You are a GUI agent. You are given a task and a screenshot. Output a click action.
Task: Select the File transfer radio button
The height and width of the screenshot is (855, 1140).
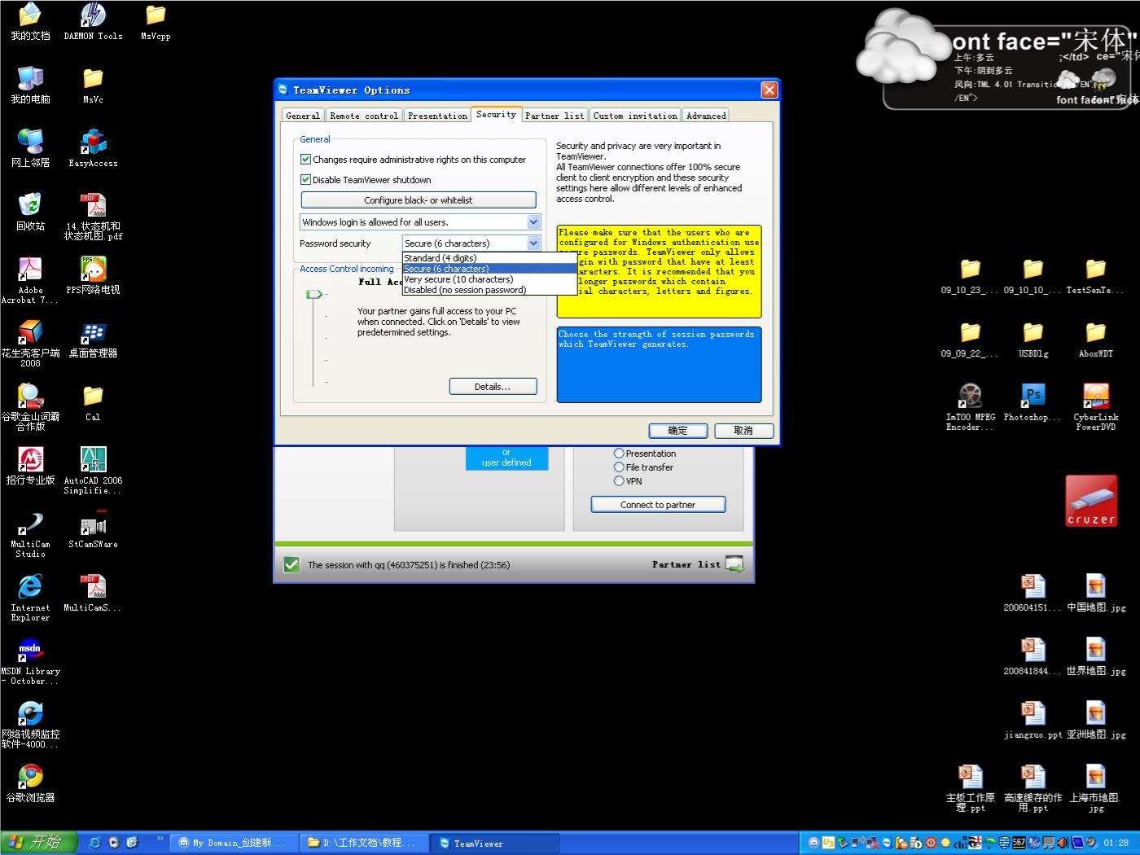619,467
